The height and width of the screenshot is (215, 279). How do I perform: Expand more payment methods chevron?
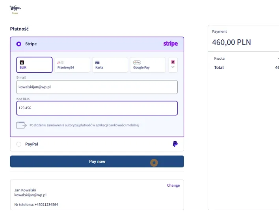pos(173,68)
